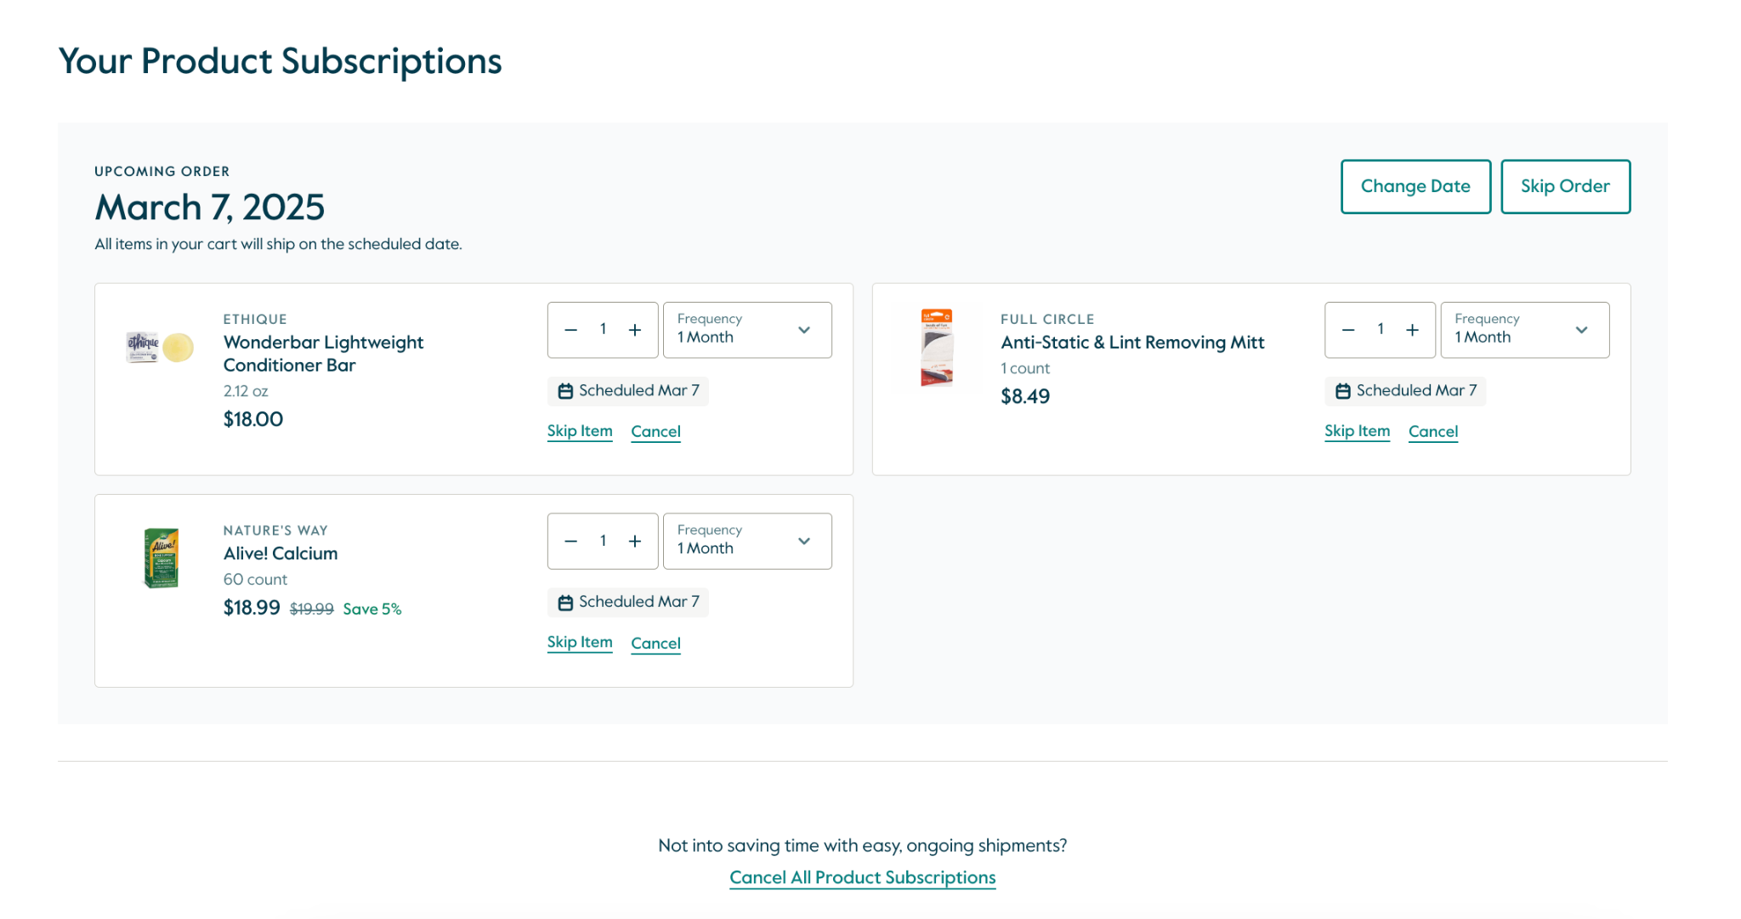
Task: Decrease Wonderbar Conditioner Bar quantity
Action: [571, 330]
